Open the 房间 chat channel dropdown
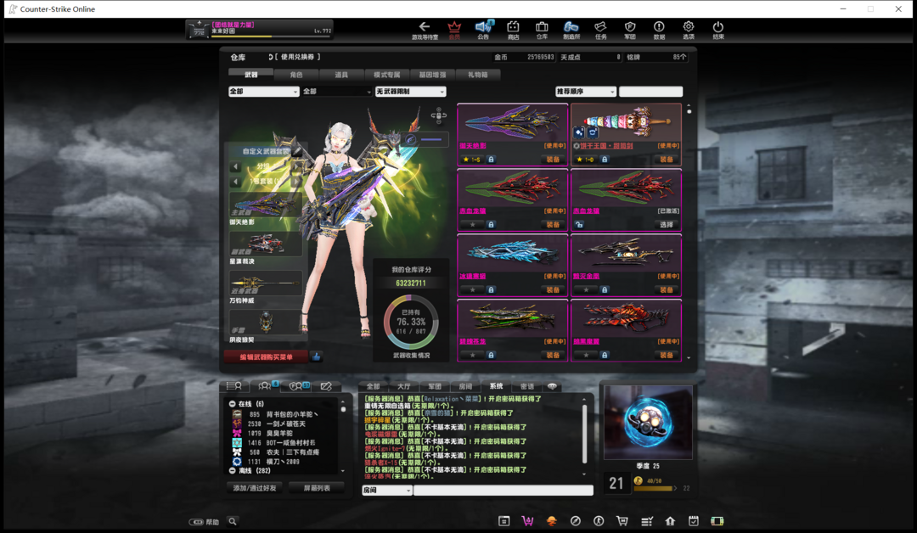The image size is (917, 533). (387, 491)
